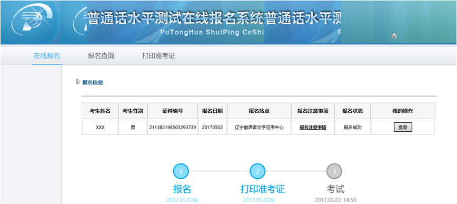457x204 pixels.
Task: Go to the 打印准考证 tab
Action: pos(159,56)
